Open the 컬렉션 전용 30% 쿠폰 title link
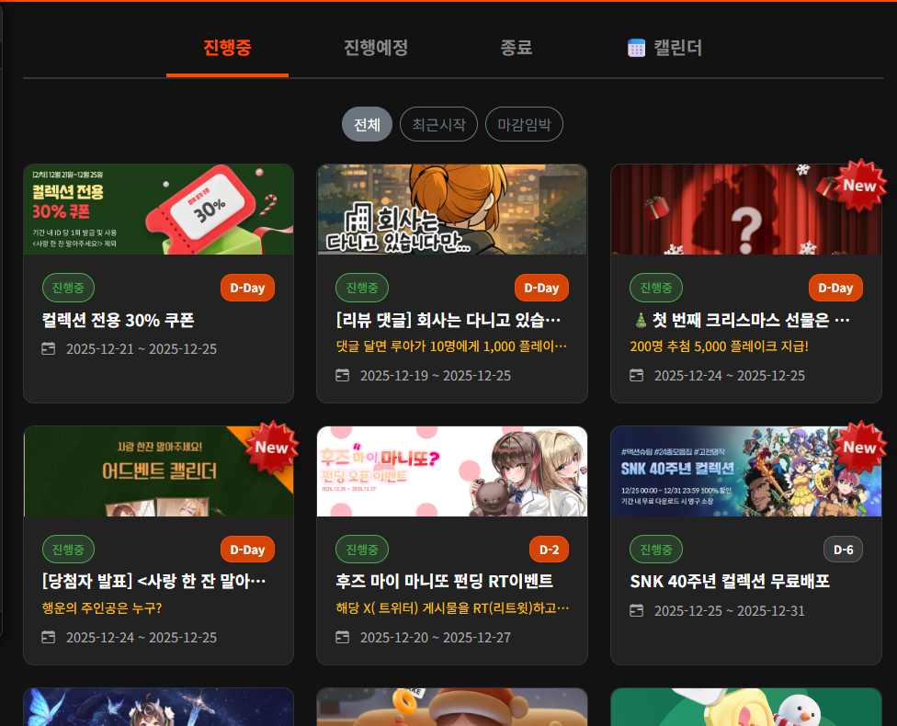Image resolution: width=897 pixels, height=726 pixels. coord(119,320)
